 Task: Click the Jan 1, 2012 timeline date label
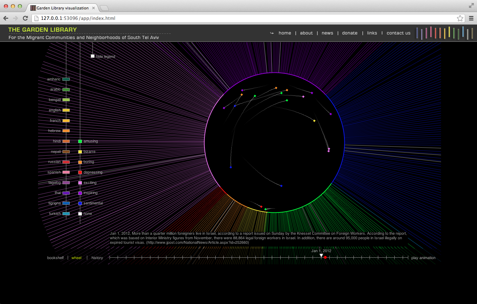321,251
